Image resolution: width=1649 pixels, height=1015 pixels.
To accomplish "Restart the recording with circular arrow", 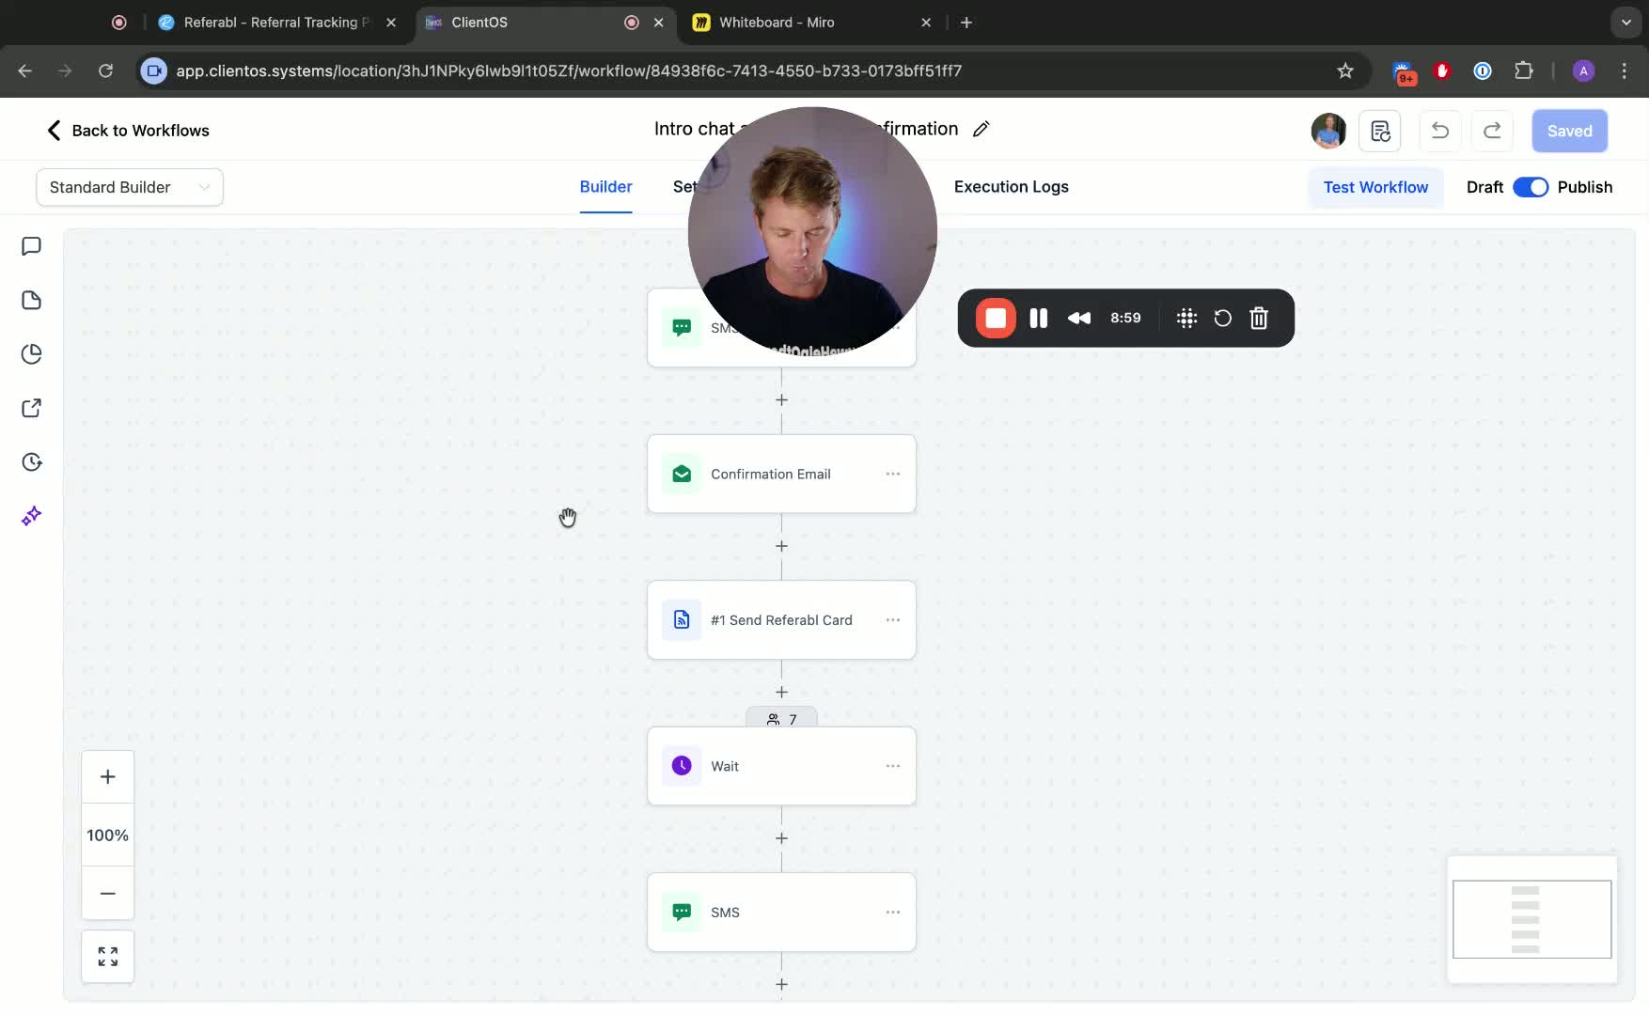I will click(1222, 319).
